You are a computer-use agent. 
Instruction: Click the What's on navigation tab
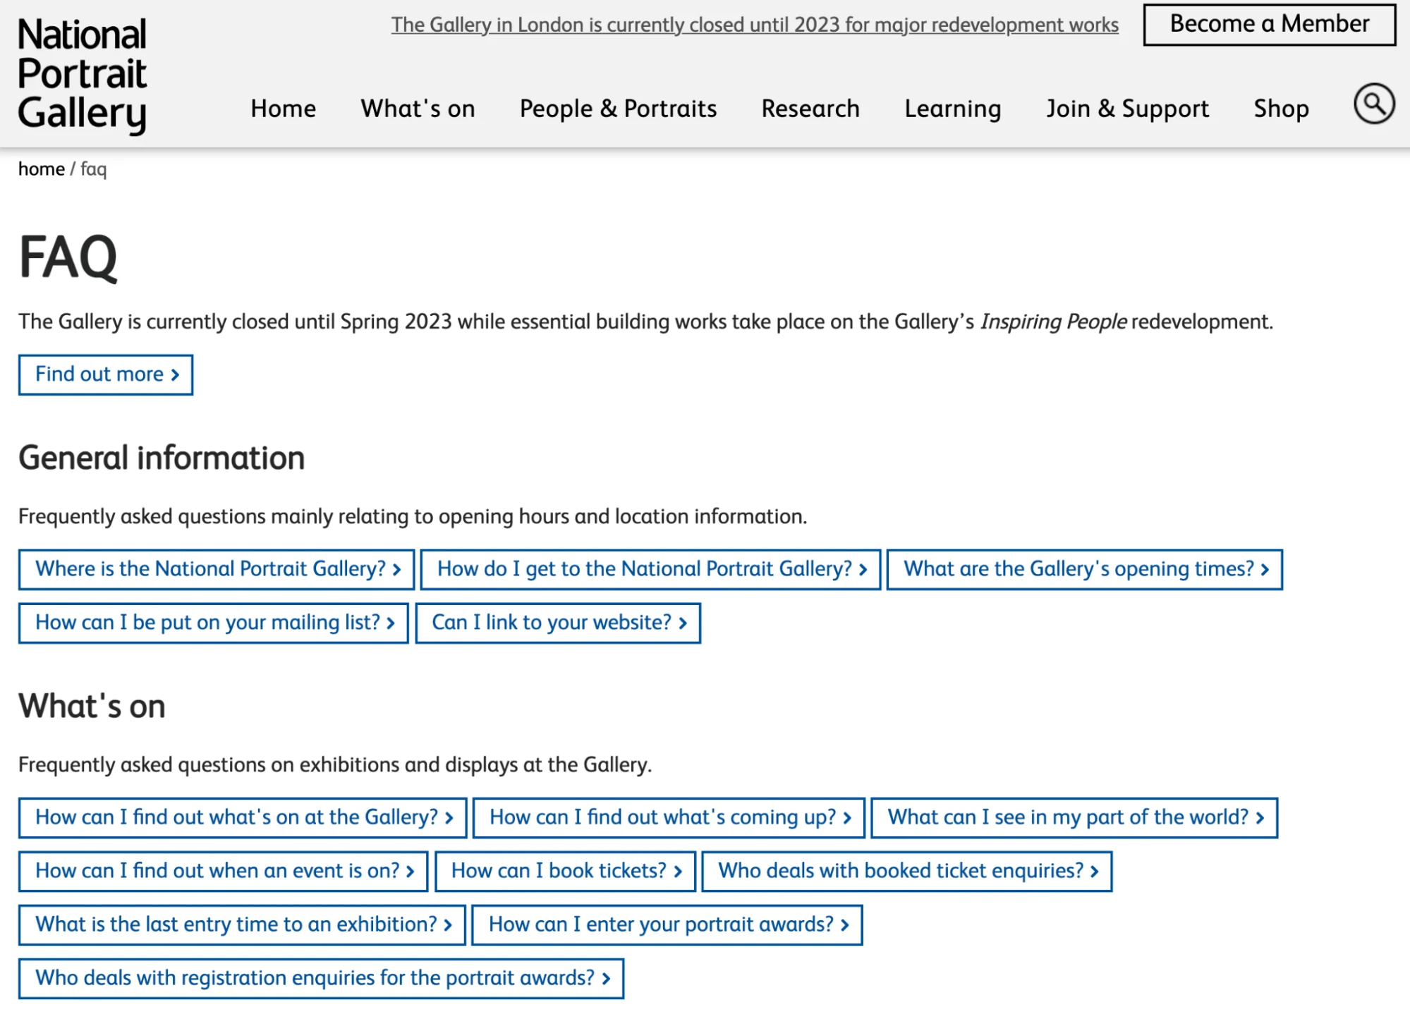[x=418, y=106]
